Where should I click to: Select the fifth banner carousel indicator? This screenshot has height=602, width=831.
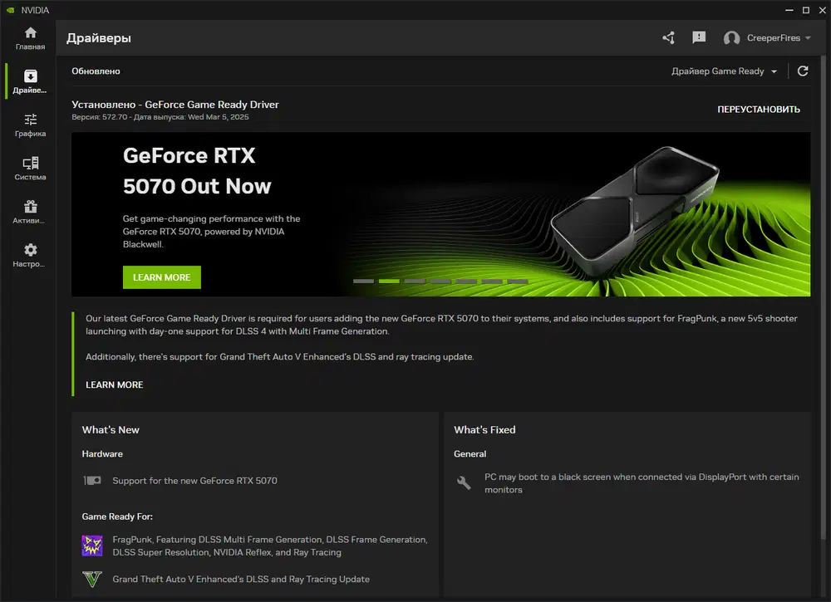click(466, 281)
